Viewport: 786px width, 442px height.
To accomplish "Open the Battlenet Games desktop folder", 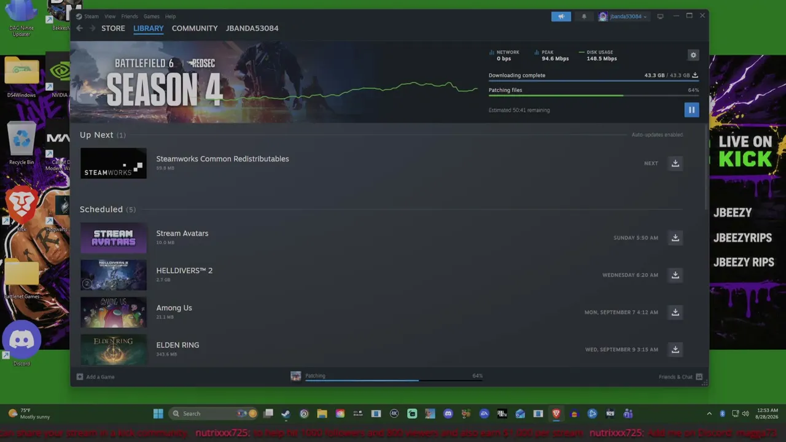I will point(22,279).
